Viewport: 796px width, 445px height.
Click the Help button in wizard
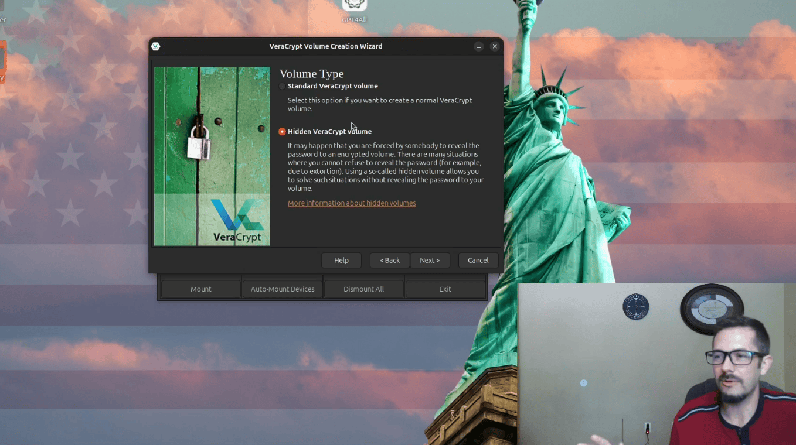pyautogui.click(x=341, y=261)
